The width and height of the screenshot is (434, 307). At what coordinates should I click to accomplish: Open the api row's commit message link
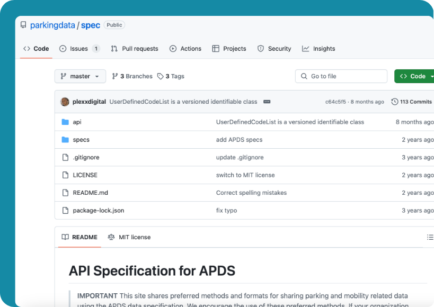pos(290,122)
